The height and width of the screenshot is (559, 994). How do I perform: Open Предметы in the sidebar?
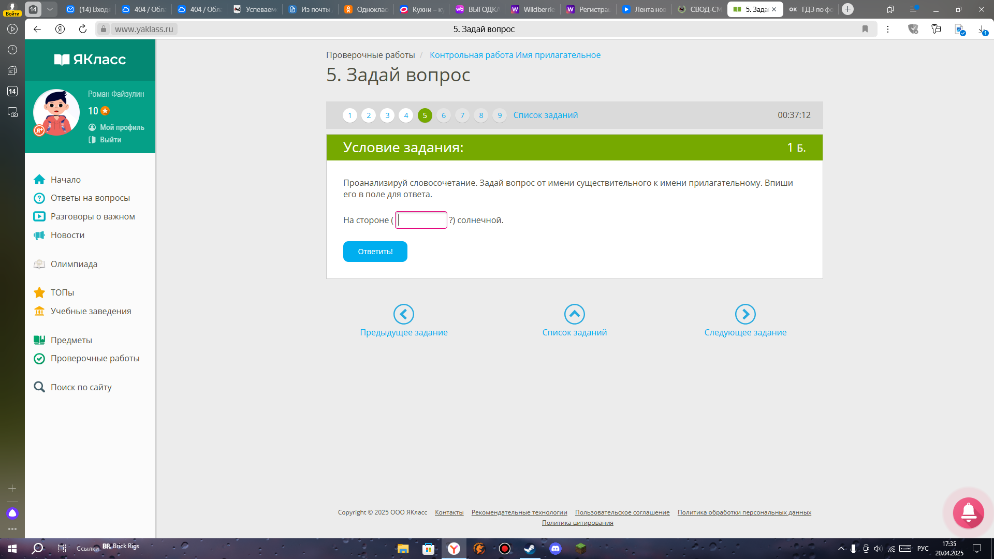(71, 340)
